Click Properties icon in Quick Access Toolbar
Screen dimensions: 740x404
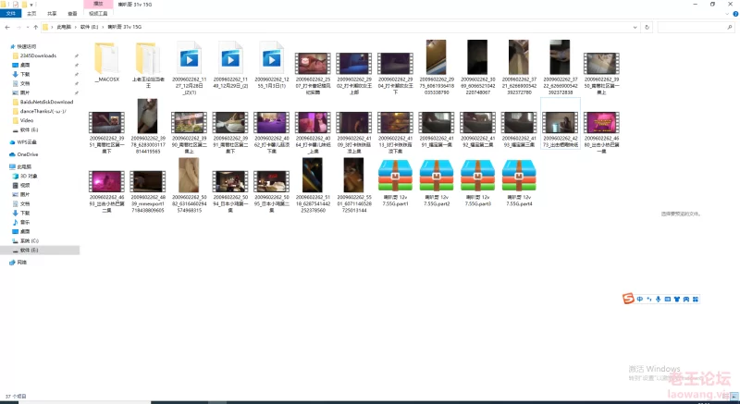(x=16, y=5)
